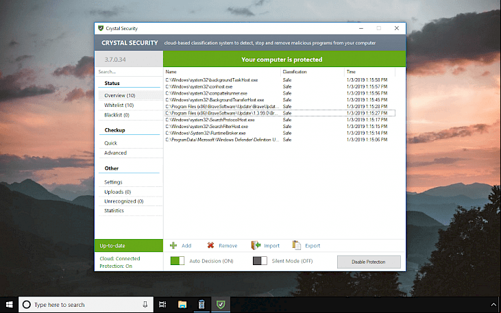Click the Crystal Security taskbar shield icon
The width and height of the screenshot is (501, 313).
[x=221, y=305]
